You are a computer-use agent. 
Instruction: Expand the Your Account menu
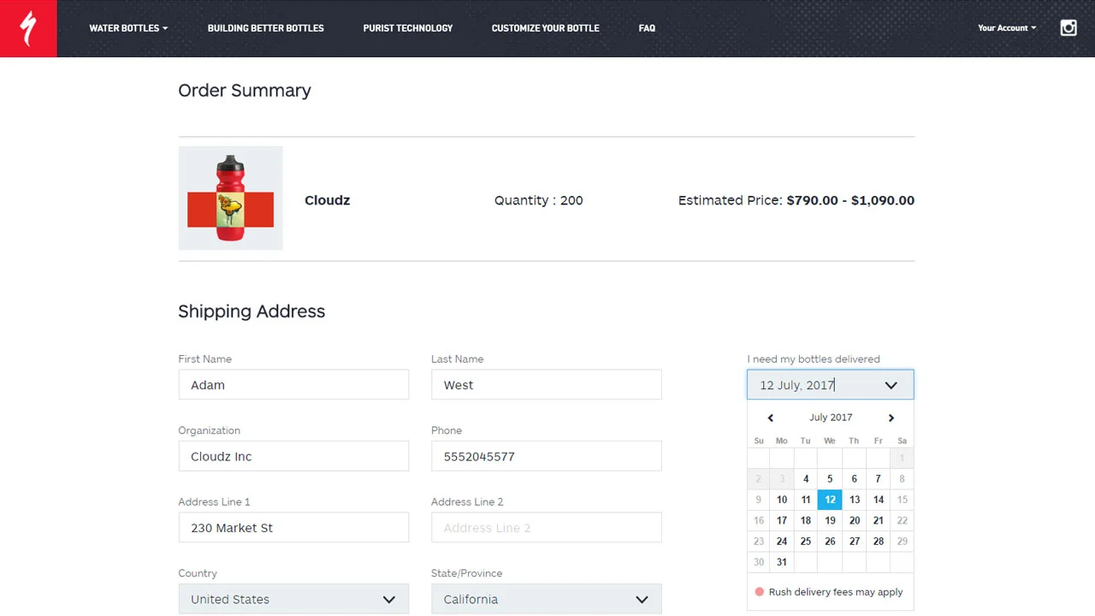[x=1007, y=28]
